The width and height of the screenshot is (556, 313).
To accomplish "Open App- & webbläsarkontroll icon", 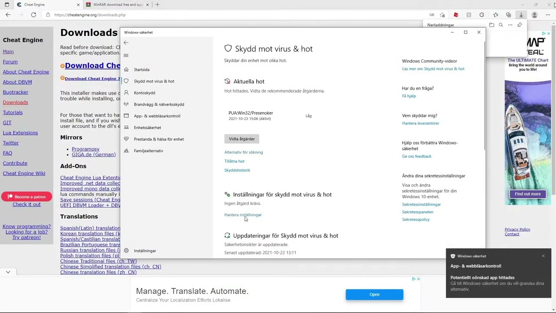I will pos(126,116).
